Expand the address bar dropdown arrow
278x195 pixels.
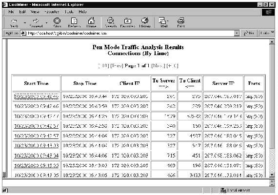pos(237,33)
